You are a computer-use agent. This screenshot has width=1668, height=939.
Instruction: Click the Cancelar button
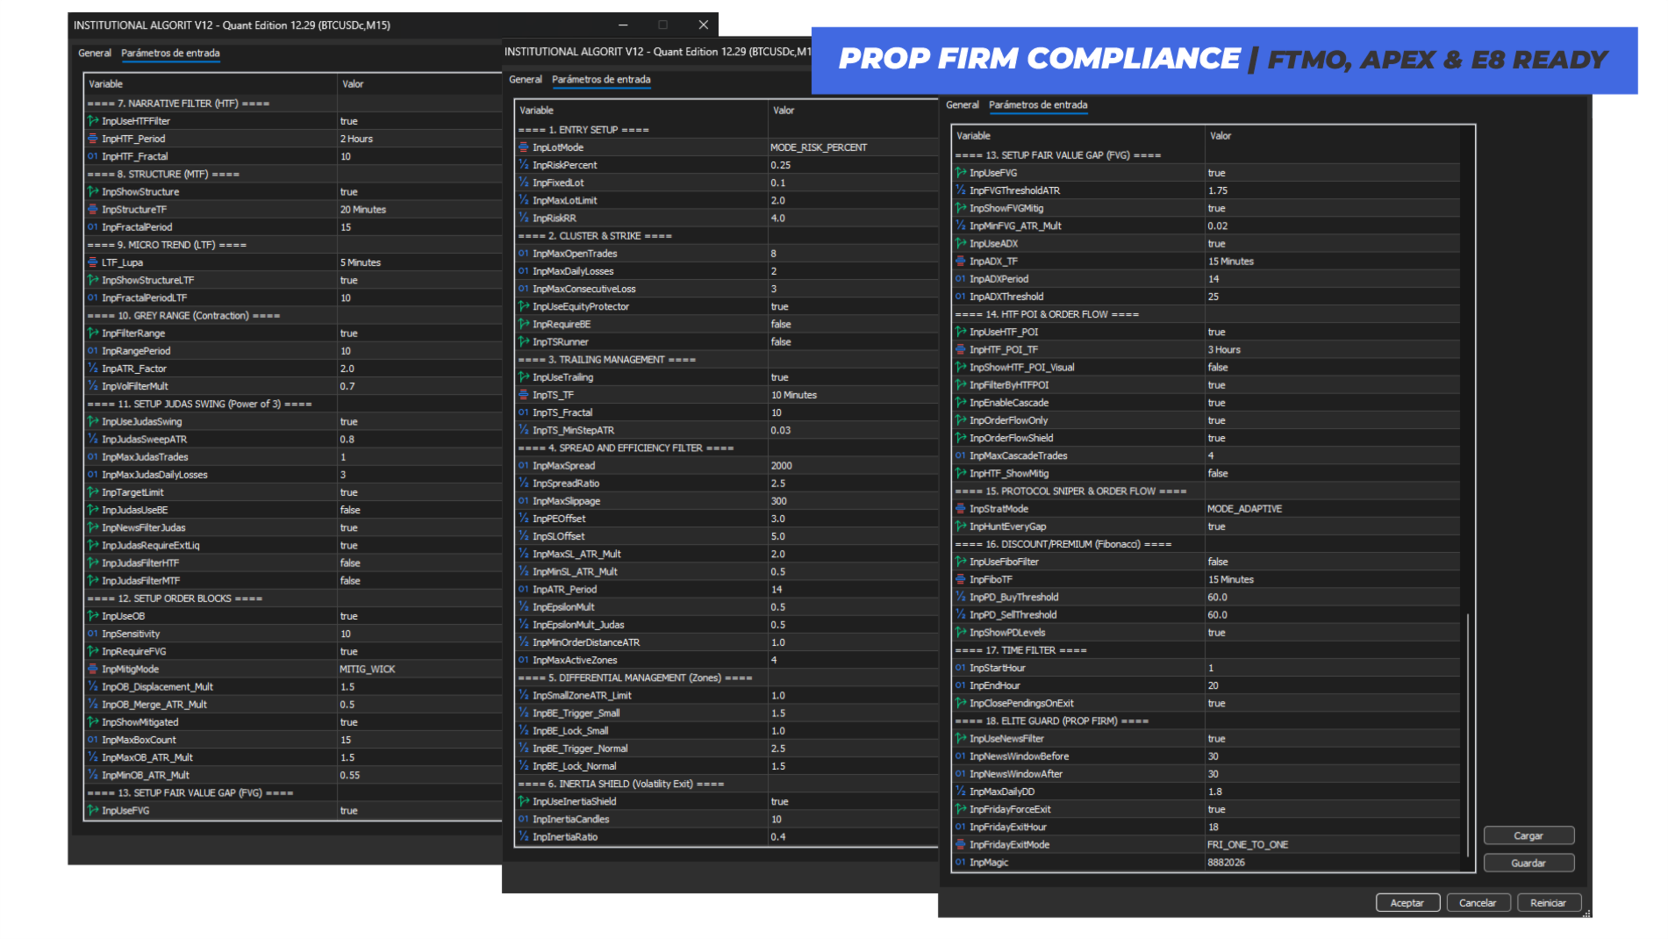tap(1478, 902)
